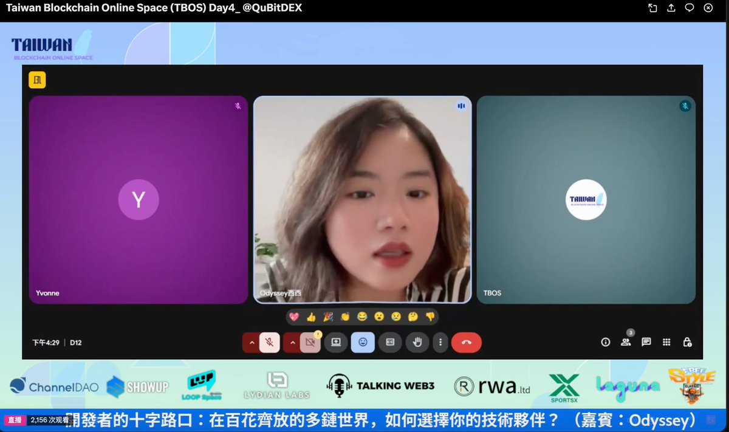Click TBOS tile muted microphone indicator
The image size is (729, 432).
click(x=685, y=106)
